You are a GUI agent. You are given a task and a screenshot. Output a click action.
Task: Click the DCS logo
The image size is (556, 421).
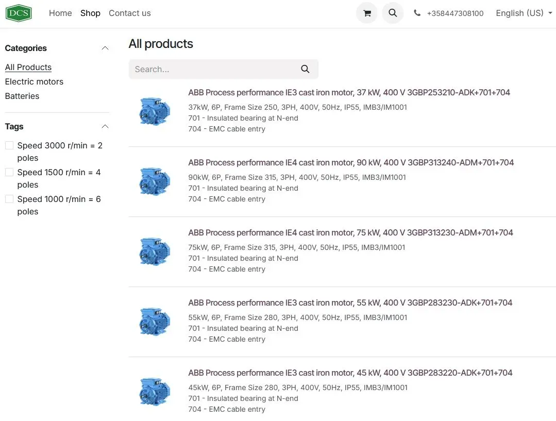19,13
